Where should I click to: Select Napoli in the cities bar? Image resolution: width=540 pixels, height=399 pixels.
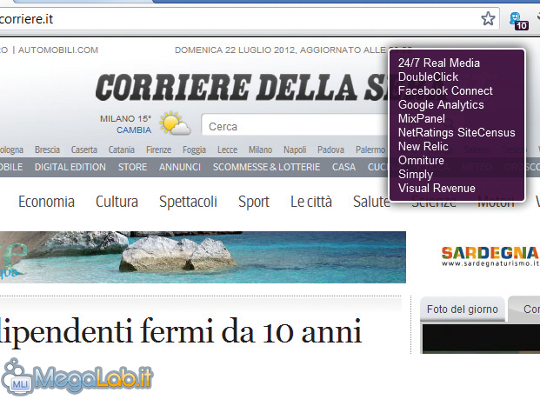point(295,150)
